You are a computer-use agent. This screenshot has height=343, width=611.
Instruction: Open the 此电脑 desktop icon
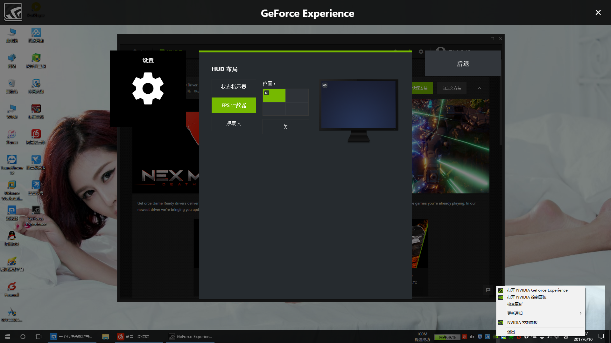coord(12,35)
